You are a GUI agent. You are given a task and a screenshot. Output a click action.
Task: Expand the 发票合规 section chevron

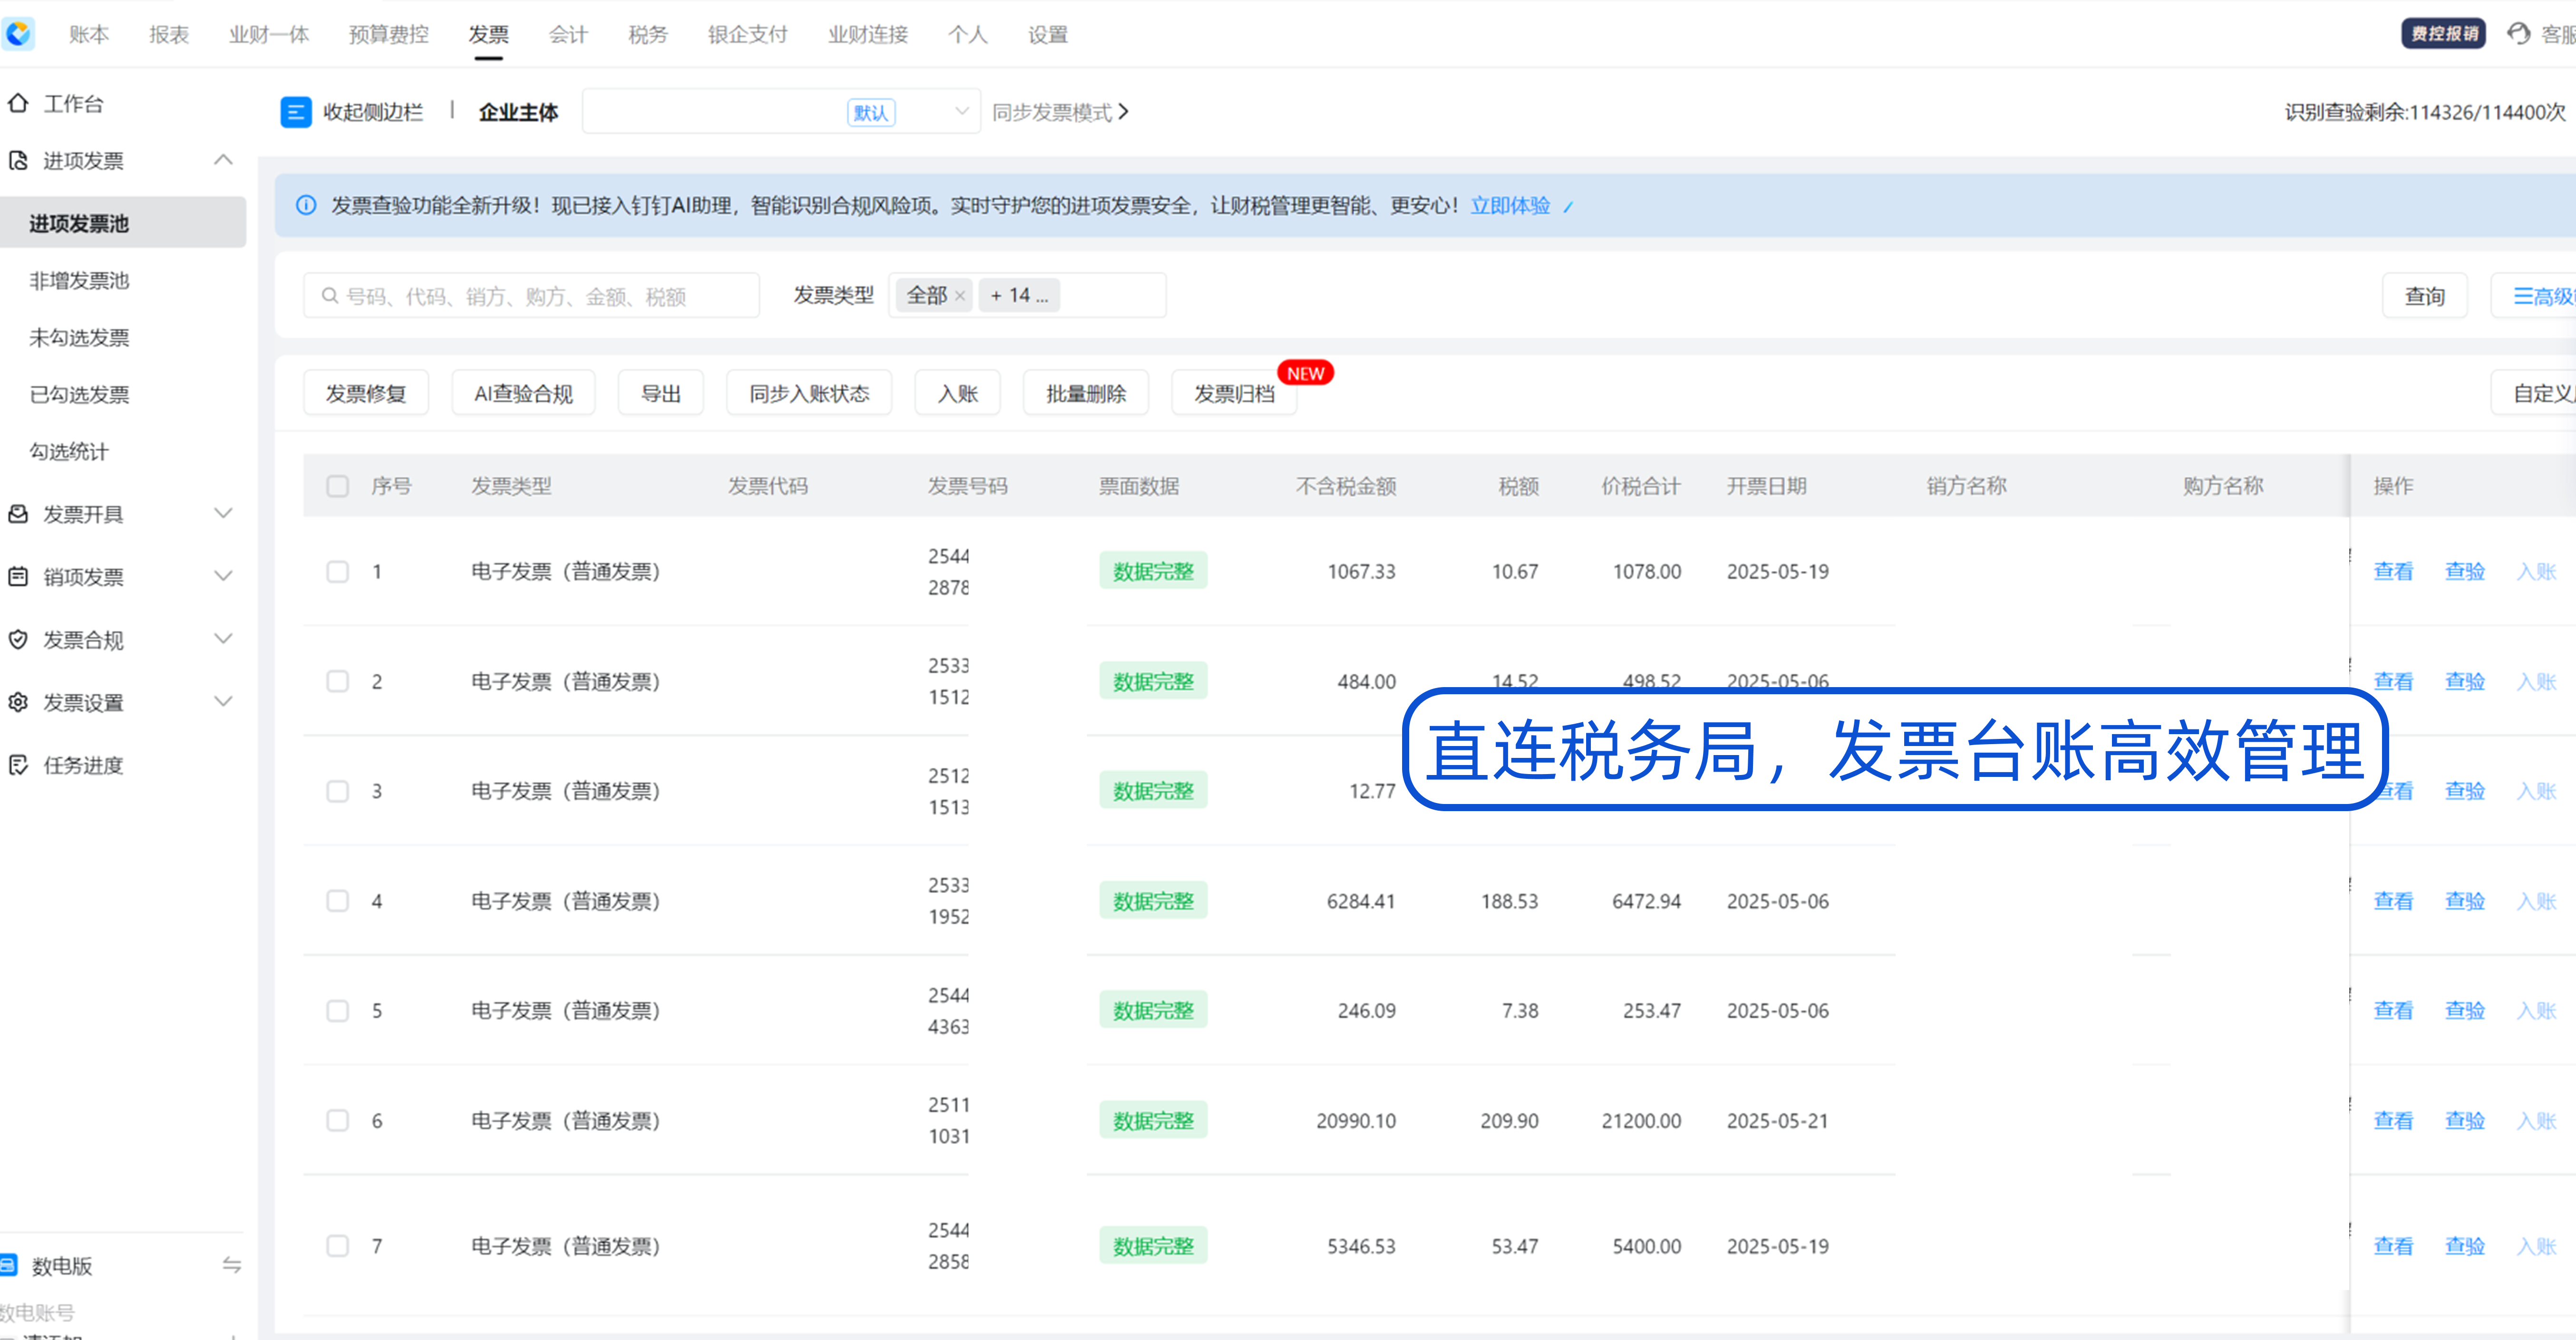click(223, 640)
